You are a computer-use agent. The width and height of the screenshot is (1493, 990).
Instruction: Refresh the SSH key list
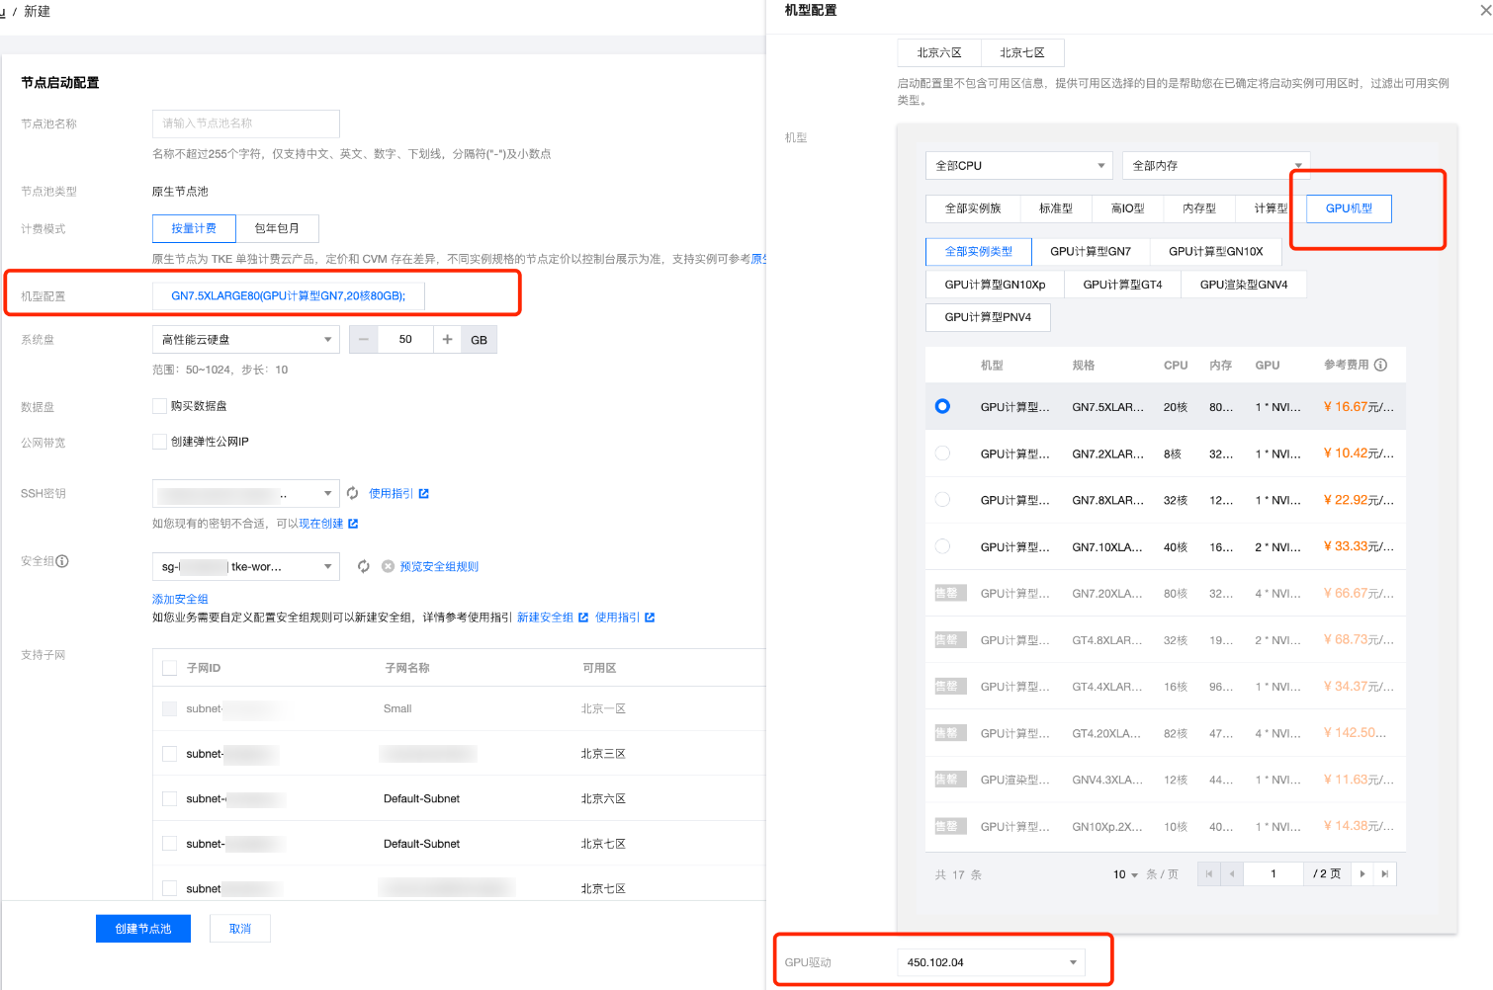(353, 493)
